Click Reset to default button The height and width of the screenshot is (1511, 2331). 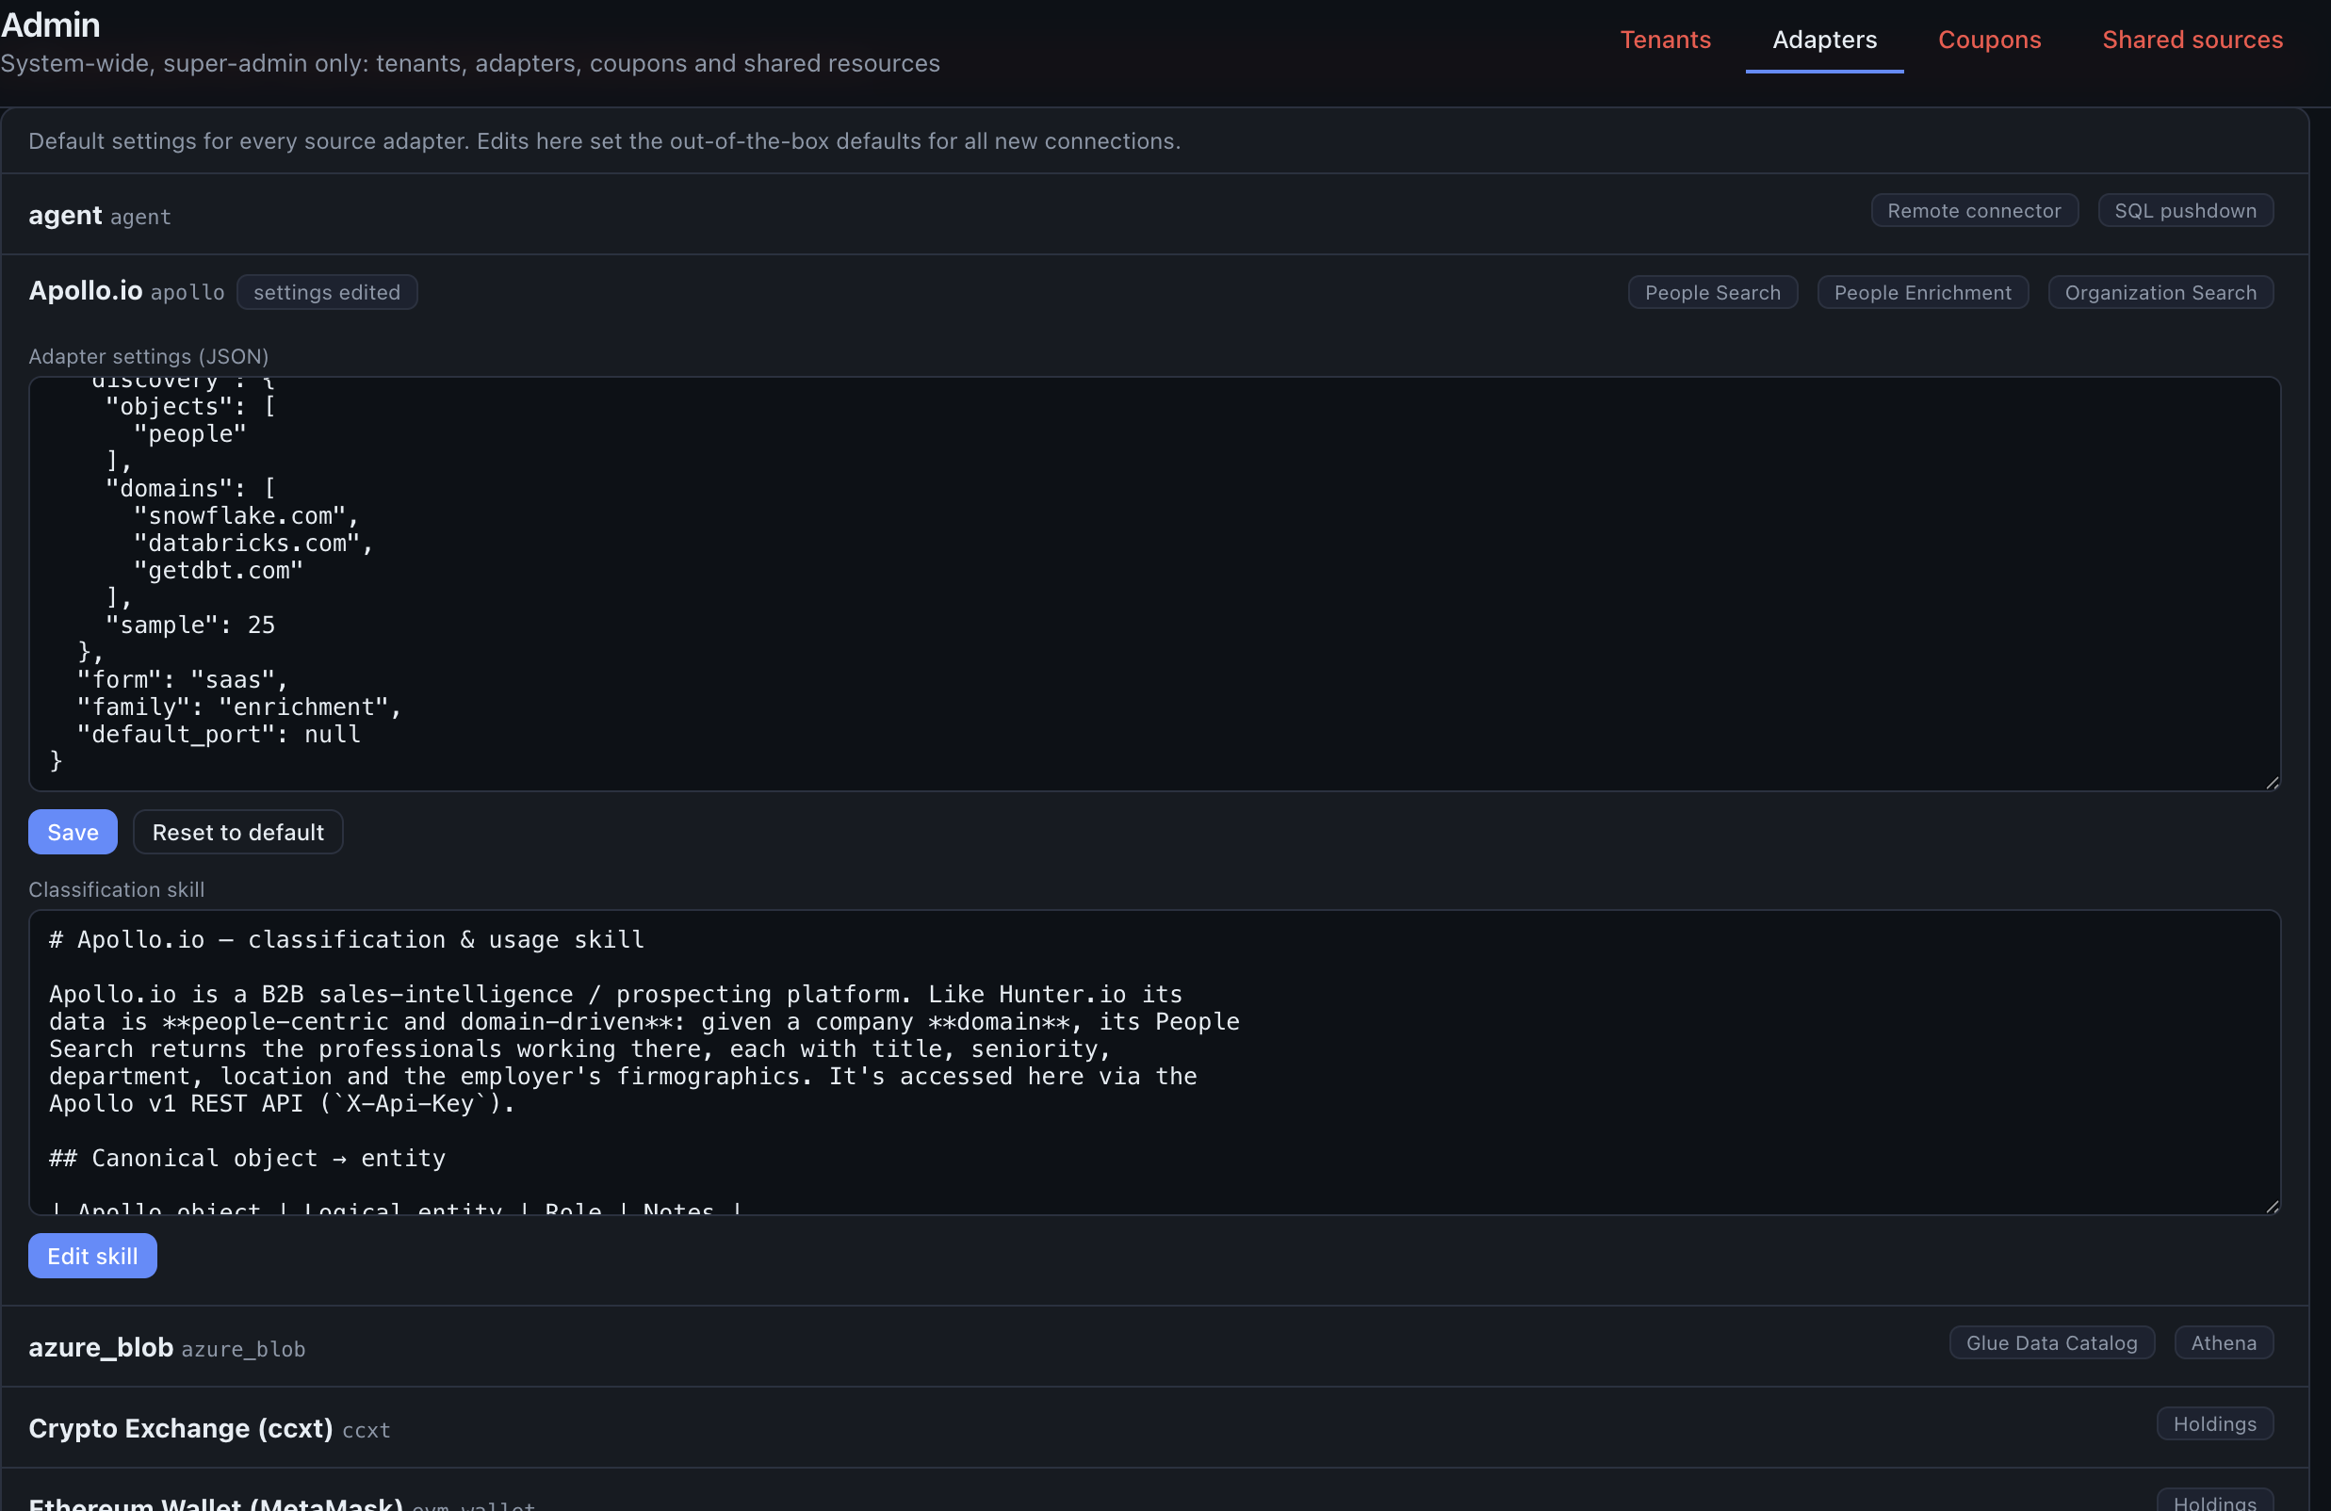[x=238, y=833]
